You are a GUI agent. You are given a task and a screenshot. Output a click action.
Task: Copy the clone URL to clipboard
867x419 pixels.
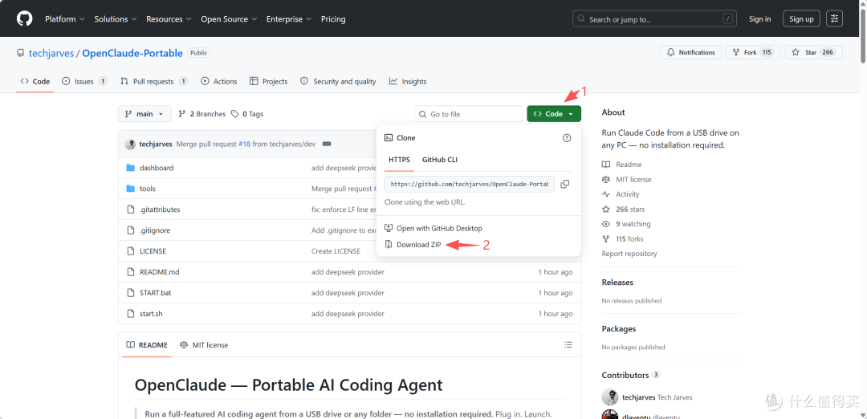[x=564, y=184]
